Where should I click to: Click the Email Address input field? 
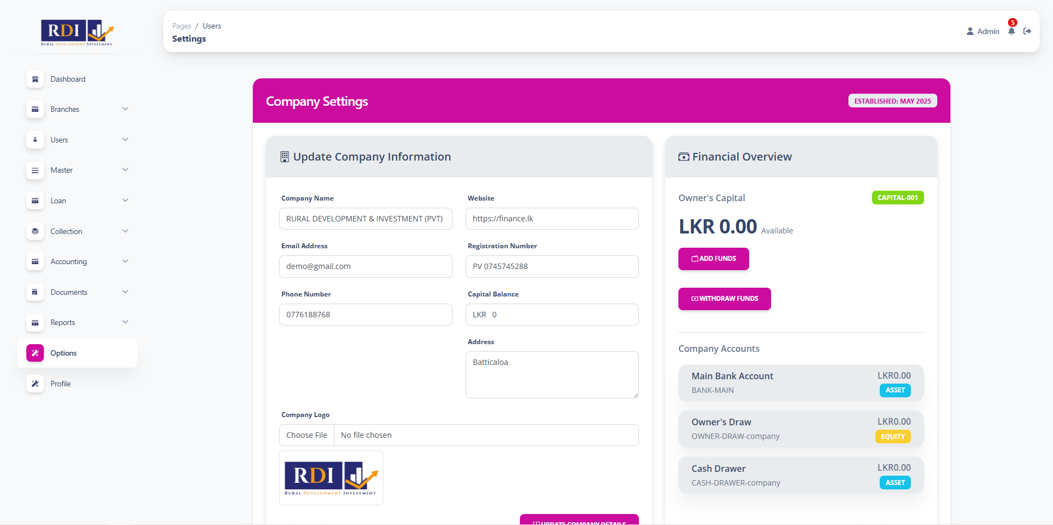(x=365, y=266)
